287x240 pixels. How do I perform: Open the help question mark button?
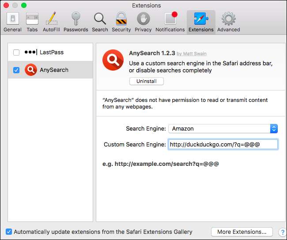tap(283, 232)
